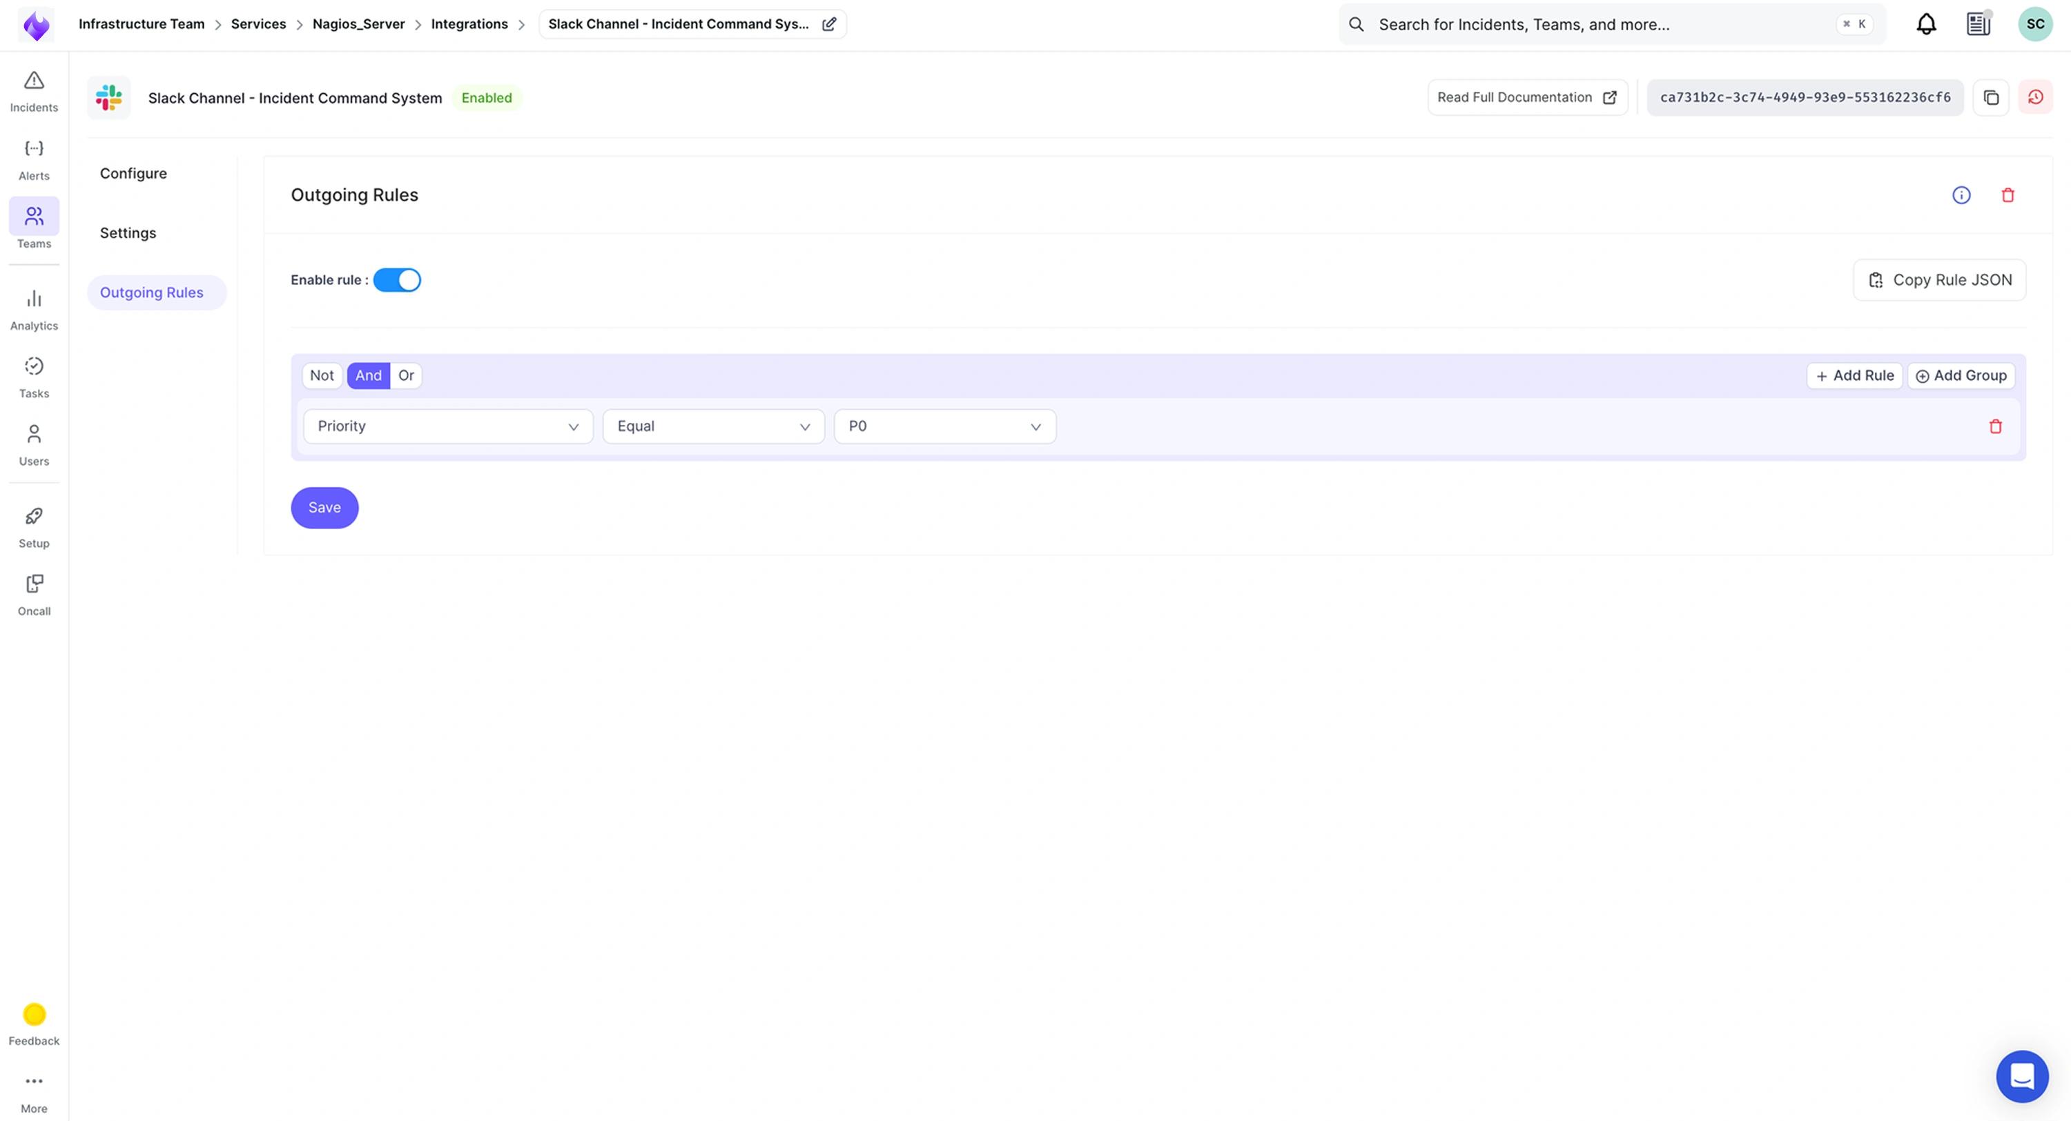Image resolution: width=2071 pixels, height=1121 pixels.
Task: Delete the Priority rule row
Action: [1994, 427]
